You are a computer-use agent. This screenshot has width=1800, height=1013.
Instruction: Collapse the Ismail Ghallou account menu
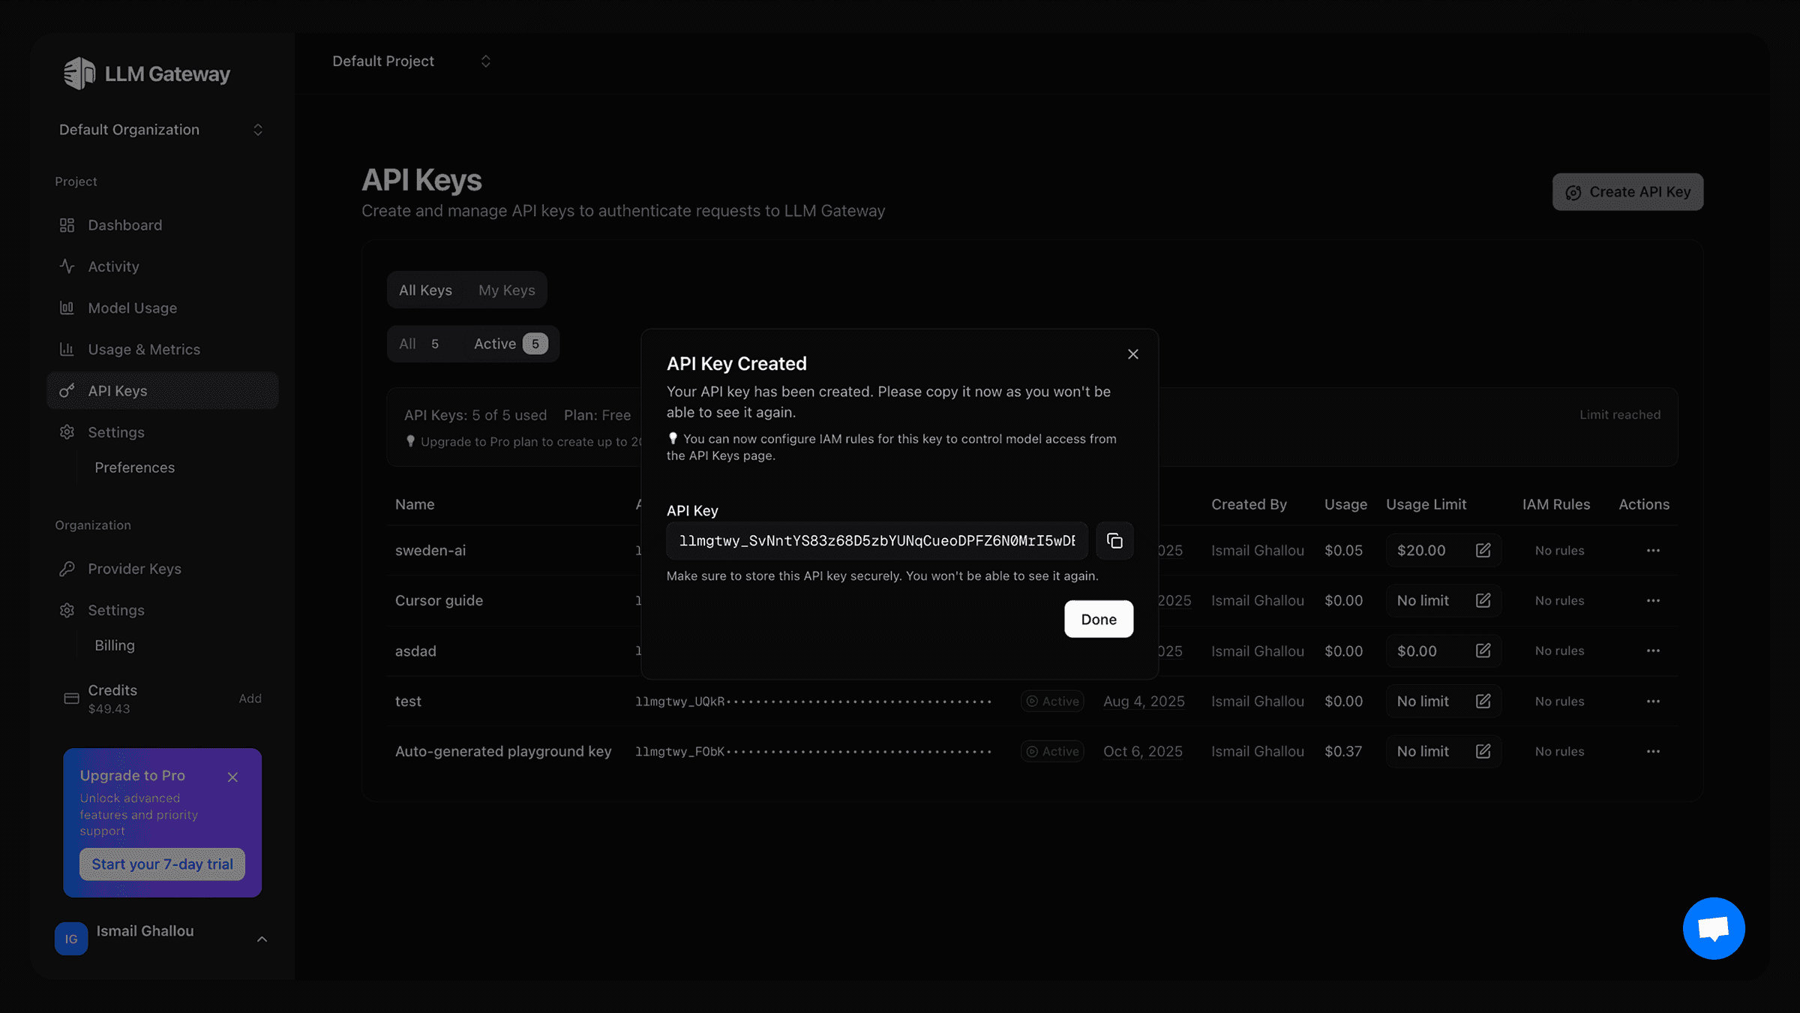coord(262,938)
